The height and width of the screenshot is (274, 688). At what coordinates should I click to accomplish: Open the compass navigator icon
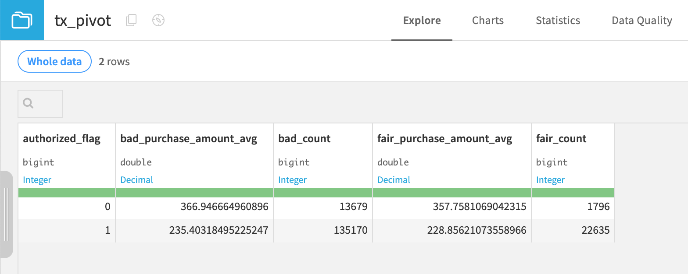click(158, 20)
